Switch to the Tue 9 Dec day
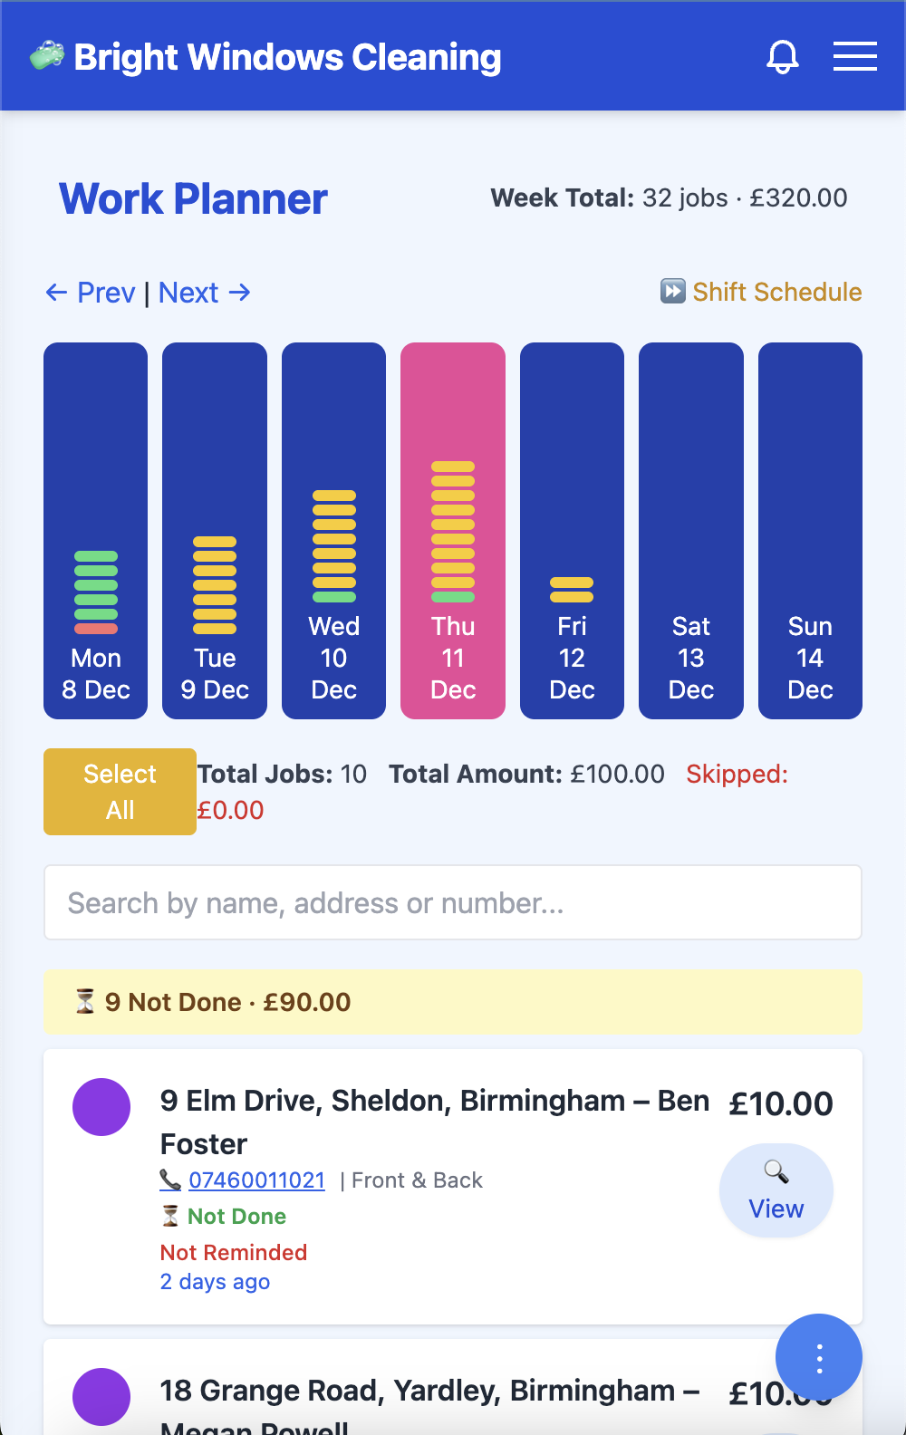The image size is (906, 1435). click(x=215, y=531)
